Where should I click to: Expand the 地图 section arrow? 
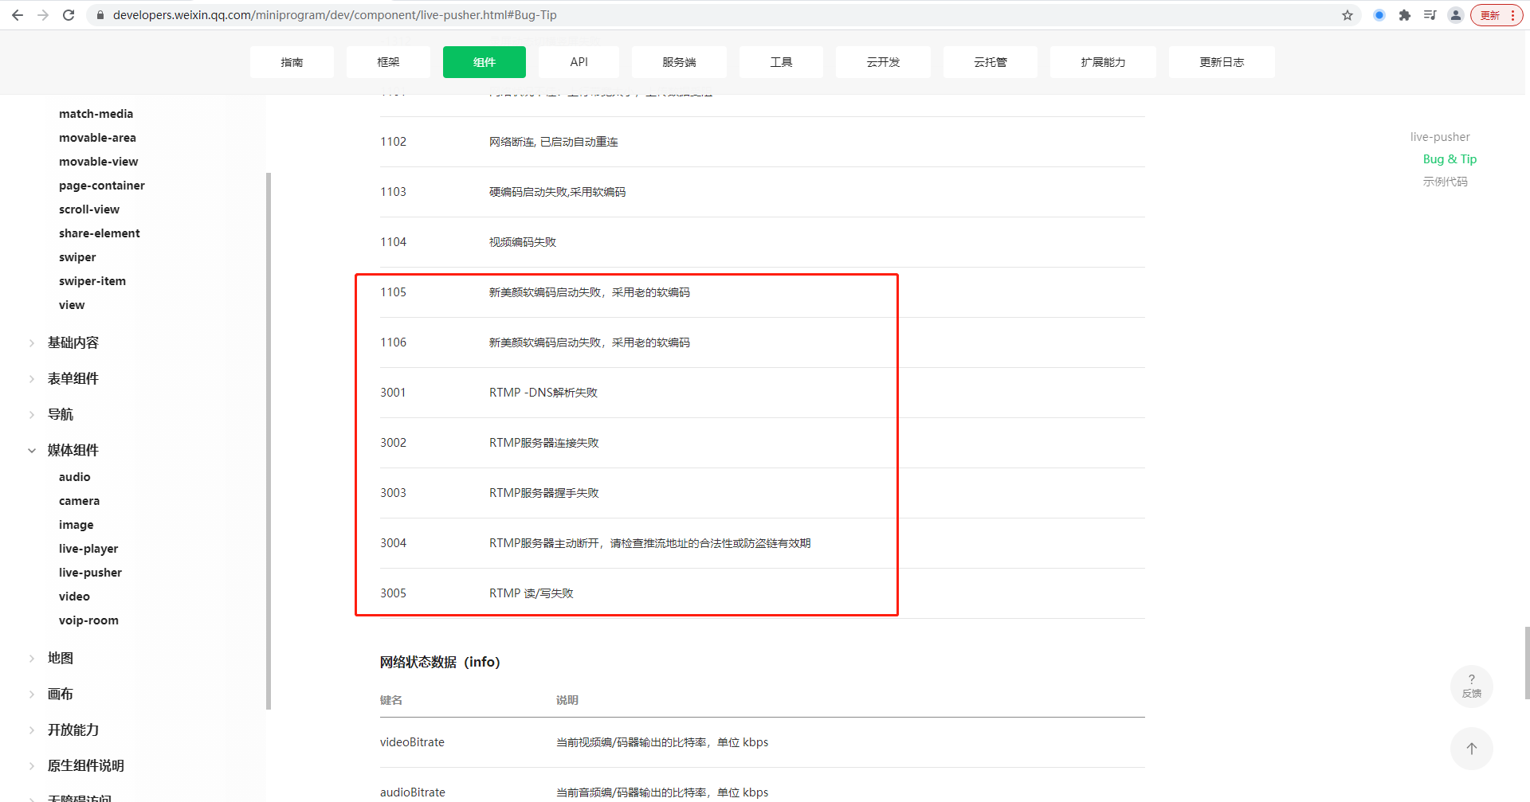click(x=32, y=659)
